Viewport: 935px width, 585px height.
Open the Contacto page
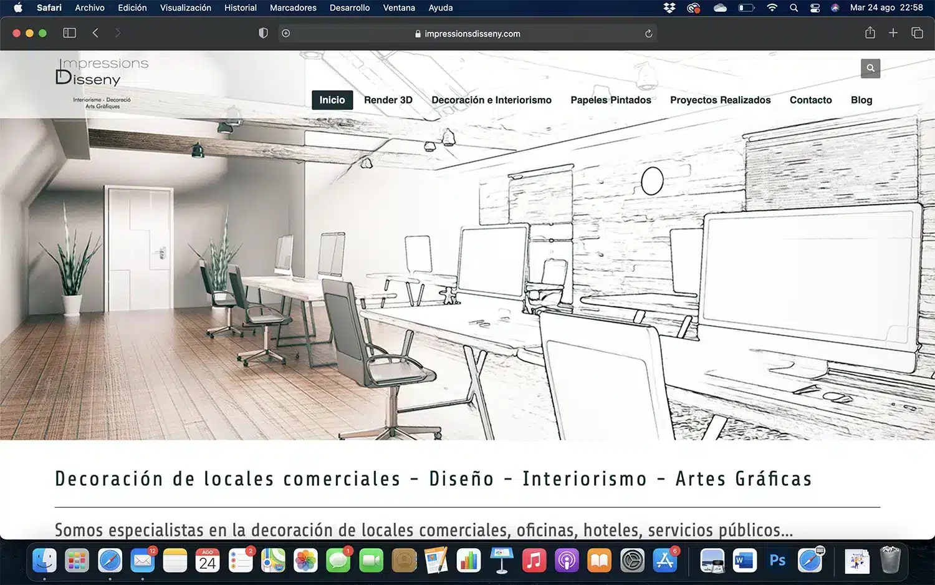(810, 100)
